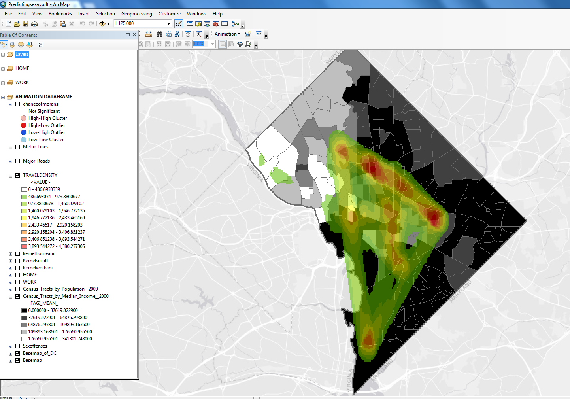This screenshot has height=399, width=570.
Task: Collapse the ANIMATION DATAFRAME tree node
Action: [3, 97]
